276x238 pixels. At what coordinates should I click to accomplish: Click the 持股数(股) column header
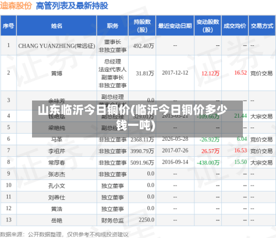142,26
